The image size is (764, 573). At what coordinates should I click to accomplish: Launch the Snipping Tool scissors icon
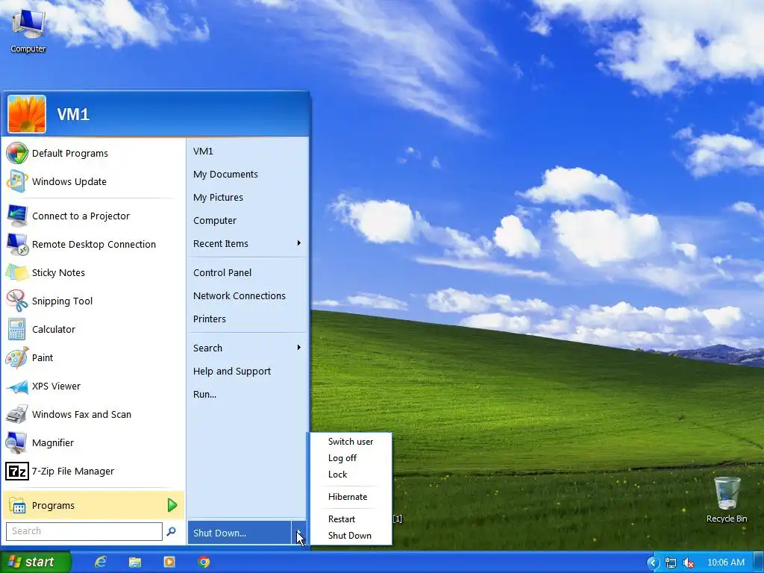pos(17,301)
